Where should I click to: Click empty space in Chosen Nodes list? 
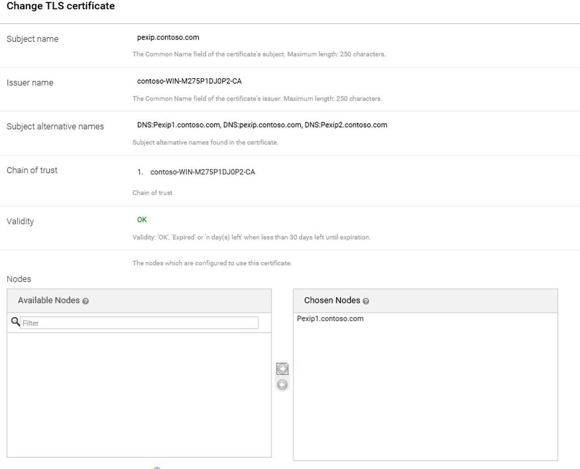pyautogui.click(x=425, y=395)
